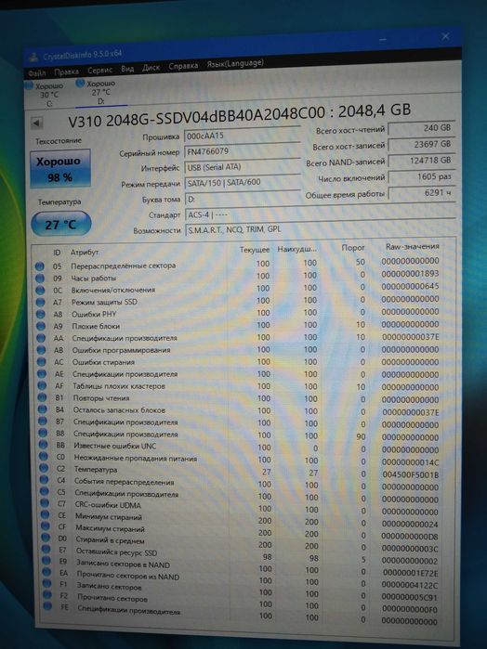Select the C: disk tab at 30 °C
This screenshot has width=487, height=649.
[46, 95]
